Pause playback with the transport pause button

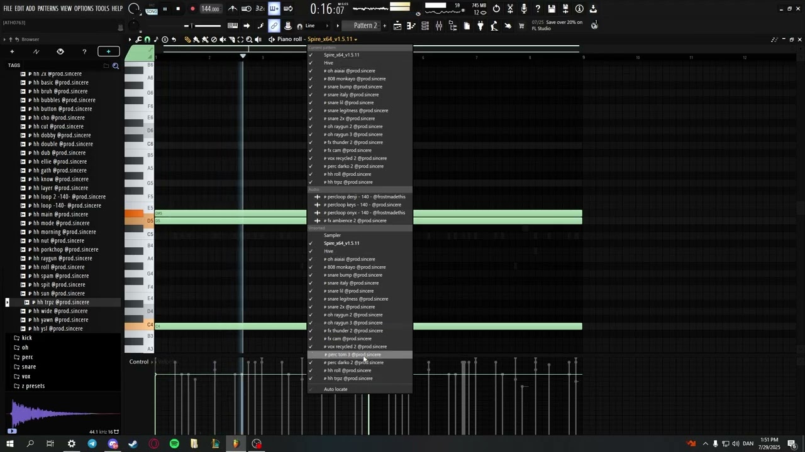(x=165, y=9)
